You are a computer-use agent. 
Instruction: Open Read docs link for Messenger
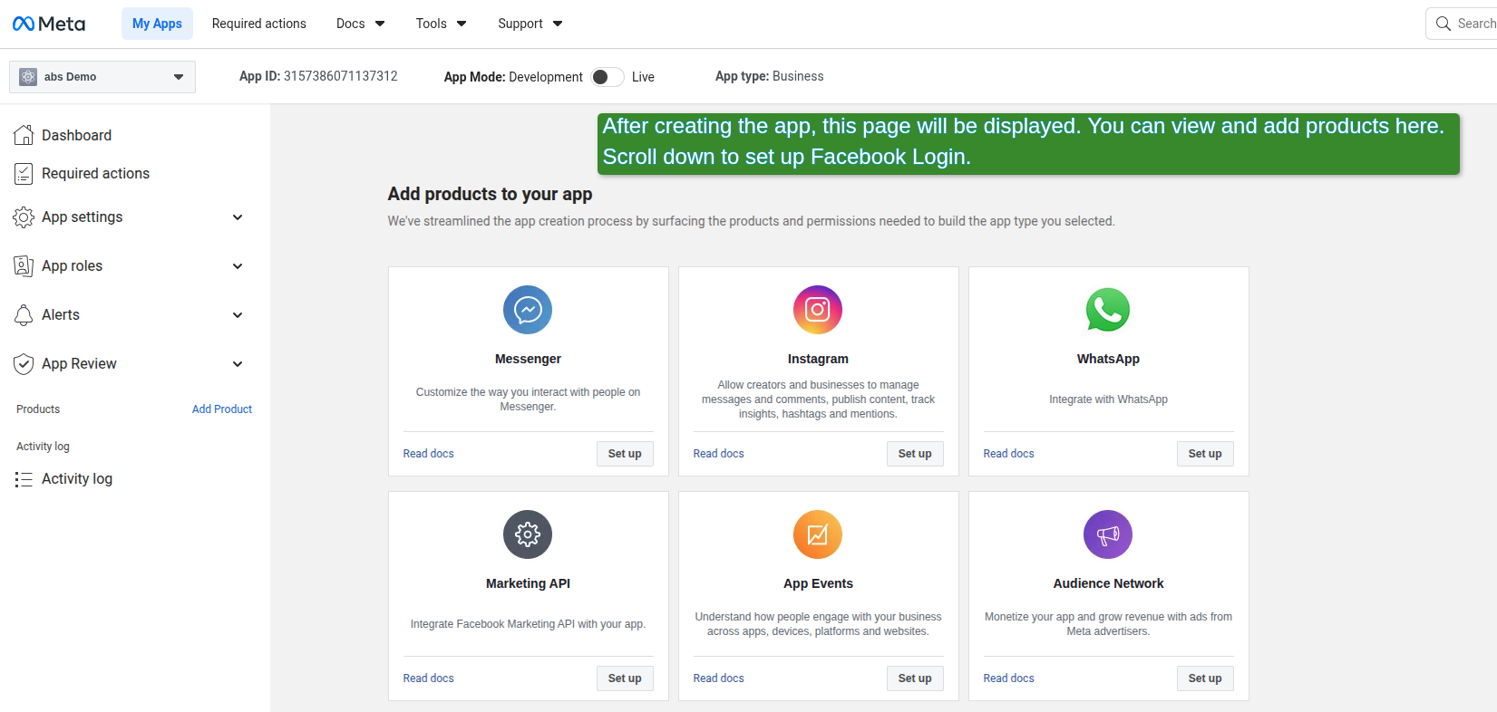[x=428, y=454]
